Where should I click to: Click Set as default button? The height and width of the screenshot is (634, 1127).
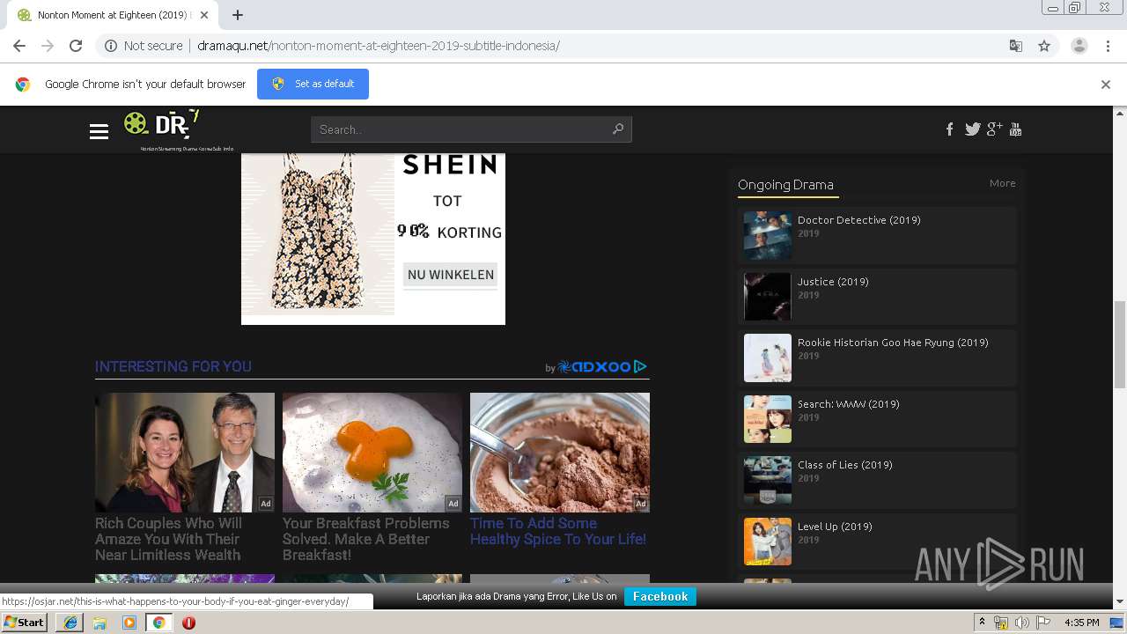click(313, 84)
